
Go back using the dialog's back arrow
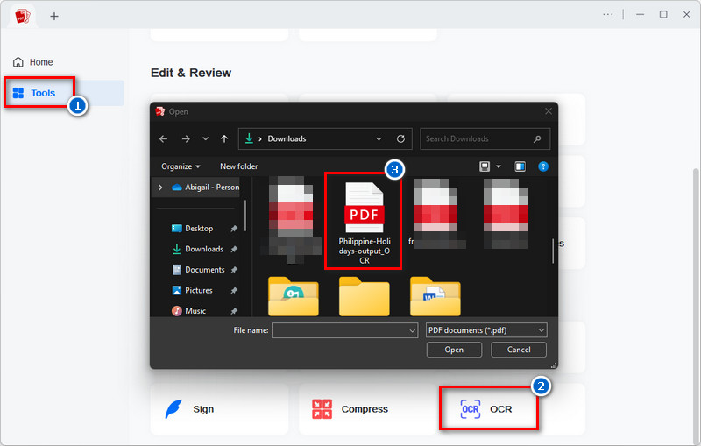click(x=164, y=138)
